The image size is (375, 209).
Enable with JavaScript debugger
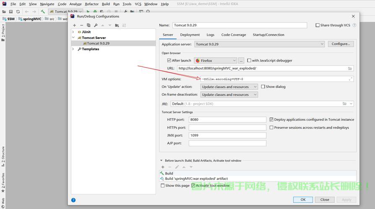click(x=249, y=61)
